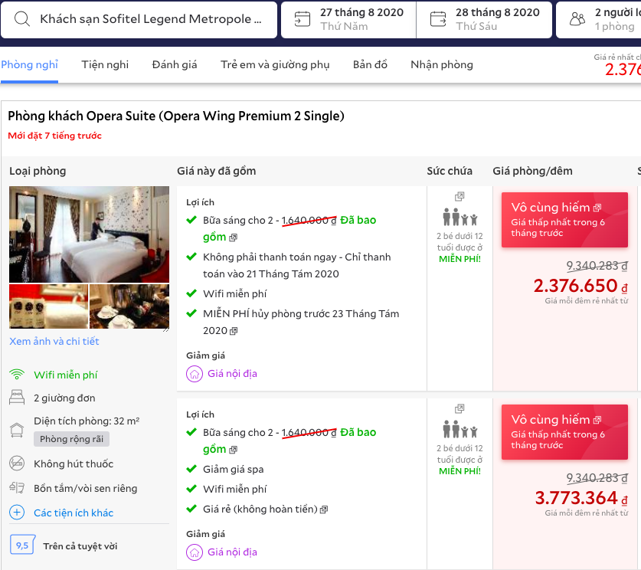Click the Giảm giá spa benefit text
Viewport: 641px width, 570px height.
click(234, 470)
